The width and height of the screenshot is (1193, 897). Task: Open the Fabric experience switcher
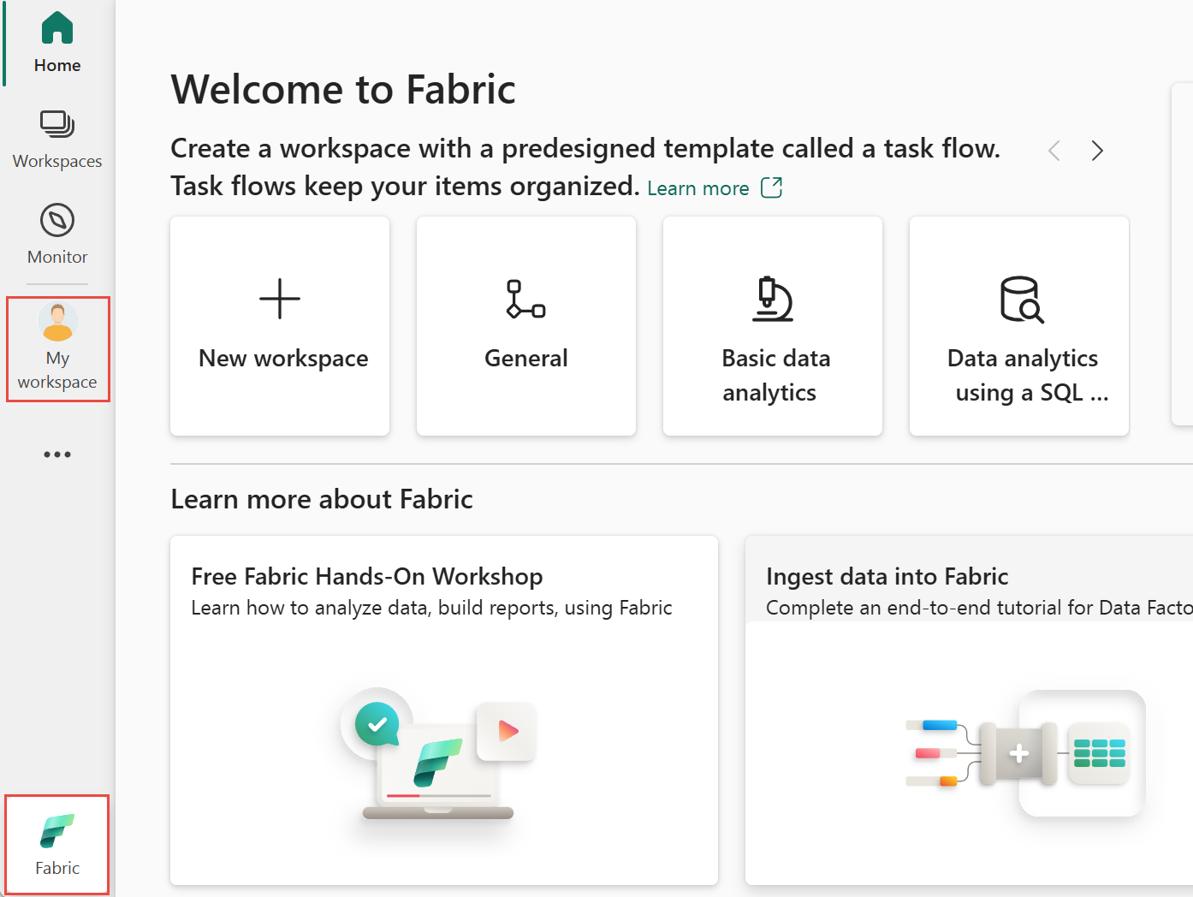point(57,845)
